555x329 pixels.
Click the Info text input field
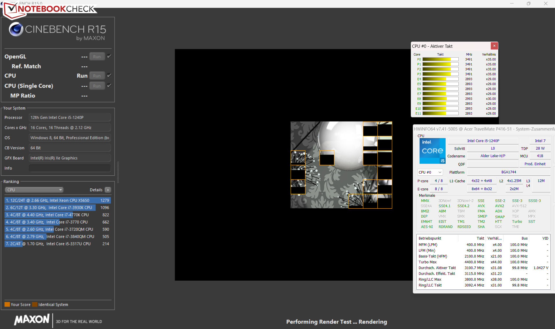(69, 168)
